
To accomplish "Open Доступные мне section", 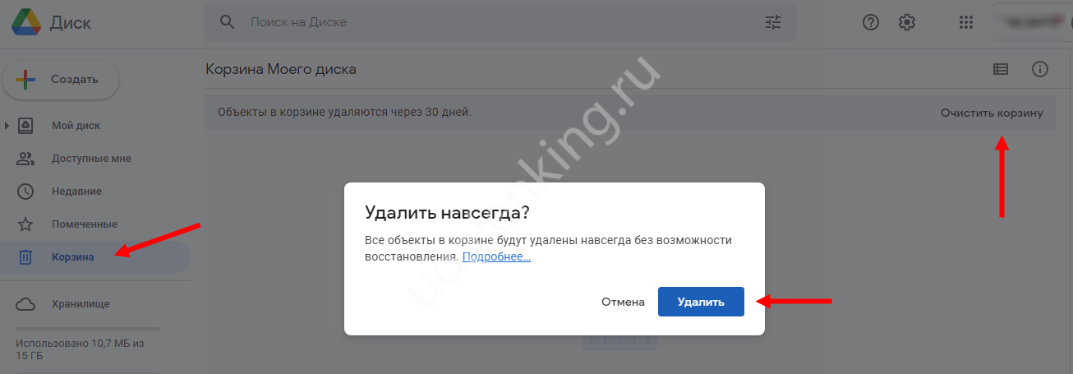I will (x=91, y=159).
